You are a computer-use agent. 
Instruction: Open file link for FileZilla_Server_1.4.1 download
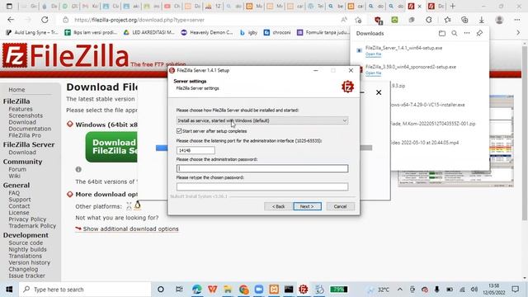click(373, 54)
